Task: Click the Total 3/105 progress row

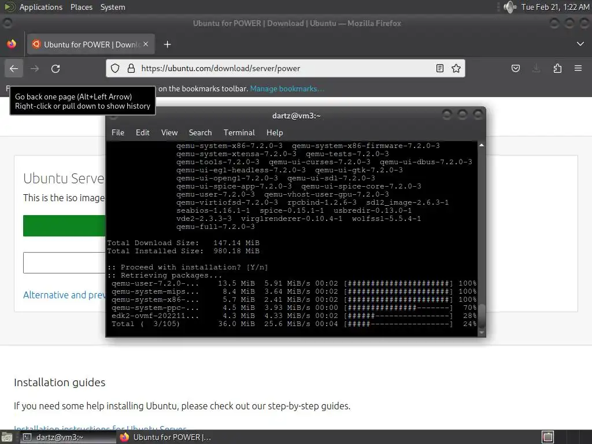Action: tap(294, 324)
